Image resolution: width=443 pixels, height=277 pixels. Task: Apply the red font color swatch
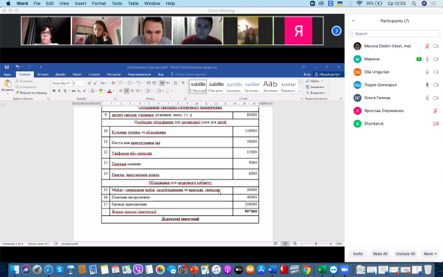109,91
